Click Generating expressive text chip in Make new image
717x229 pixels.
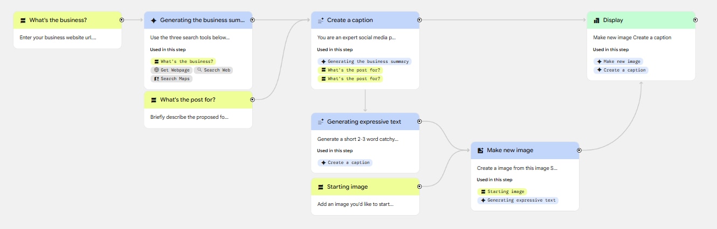(518, 200)
